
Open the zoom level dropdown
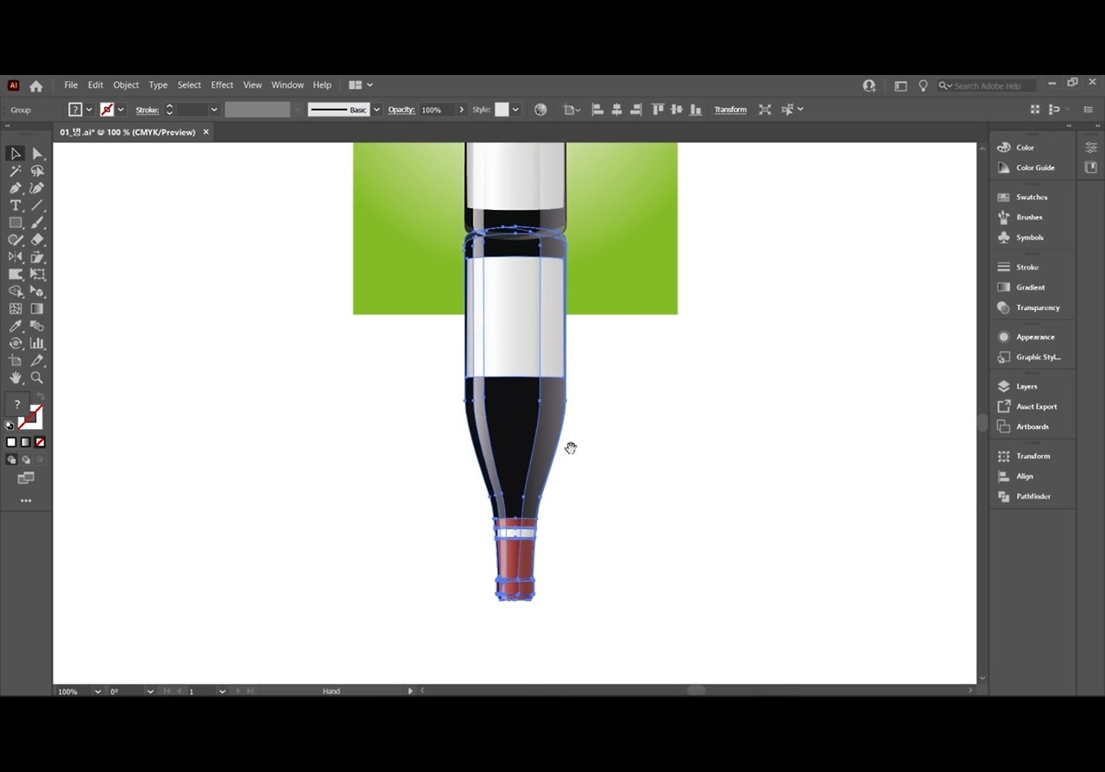click(x=98, y=691)
